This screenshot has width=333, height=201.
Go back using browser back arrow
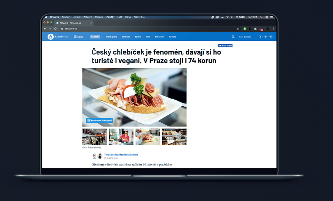tap(45, 28)
